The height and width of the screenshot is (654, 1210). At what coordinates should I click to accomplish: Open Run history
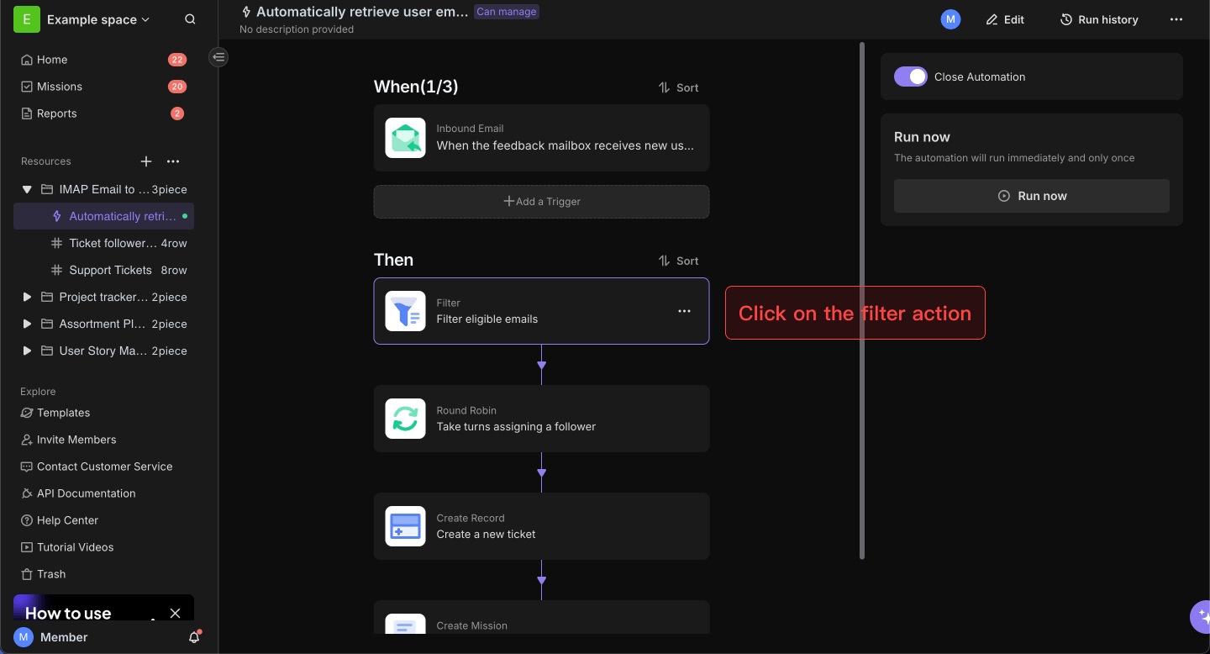[x=1099, y=19]
